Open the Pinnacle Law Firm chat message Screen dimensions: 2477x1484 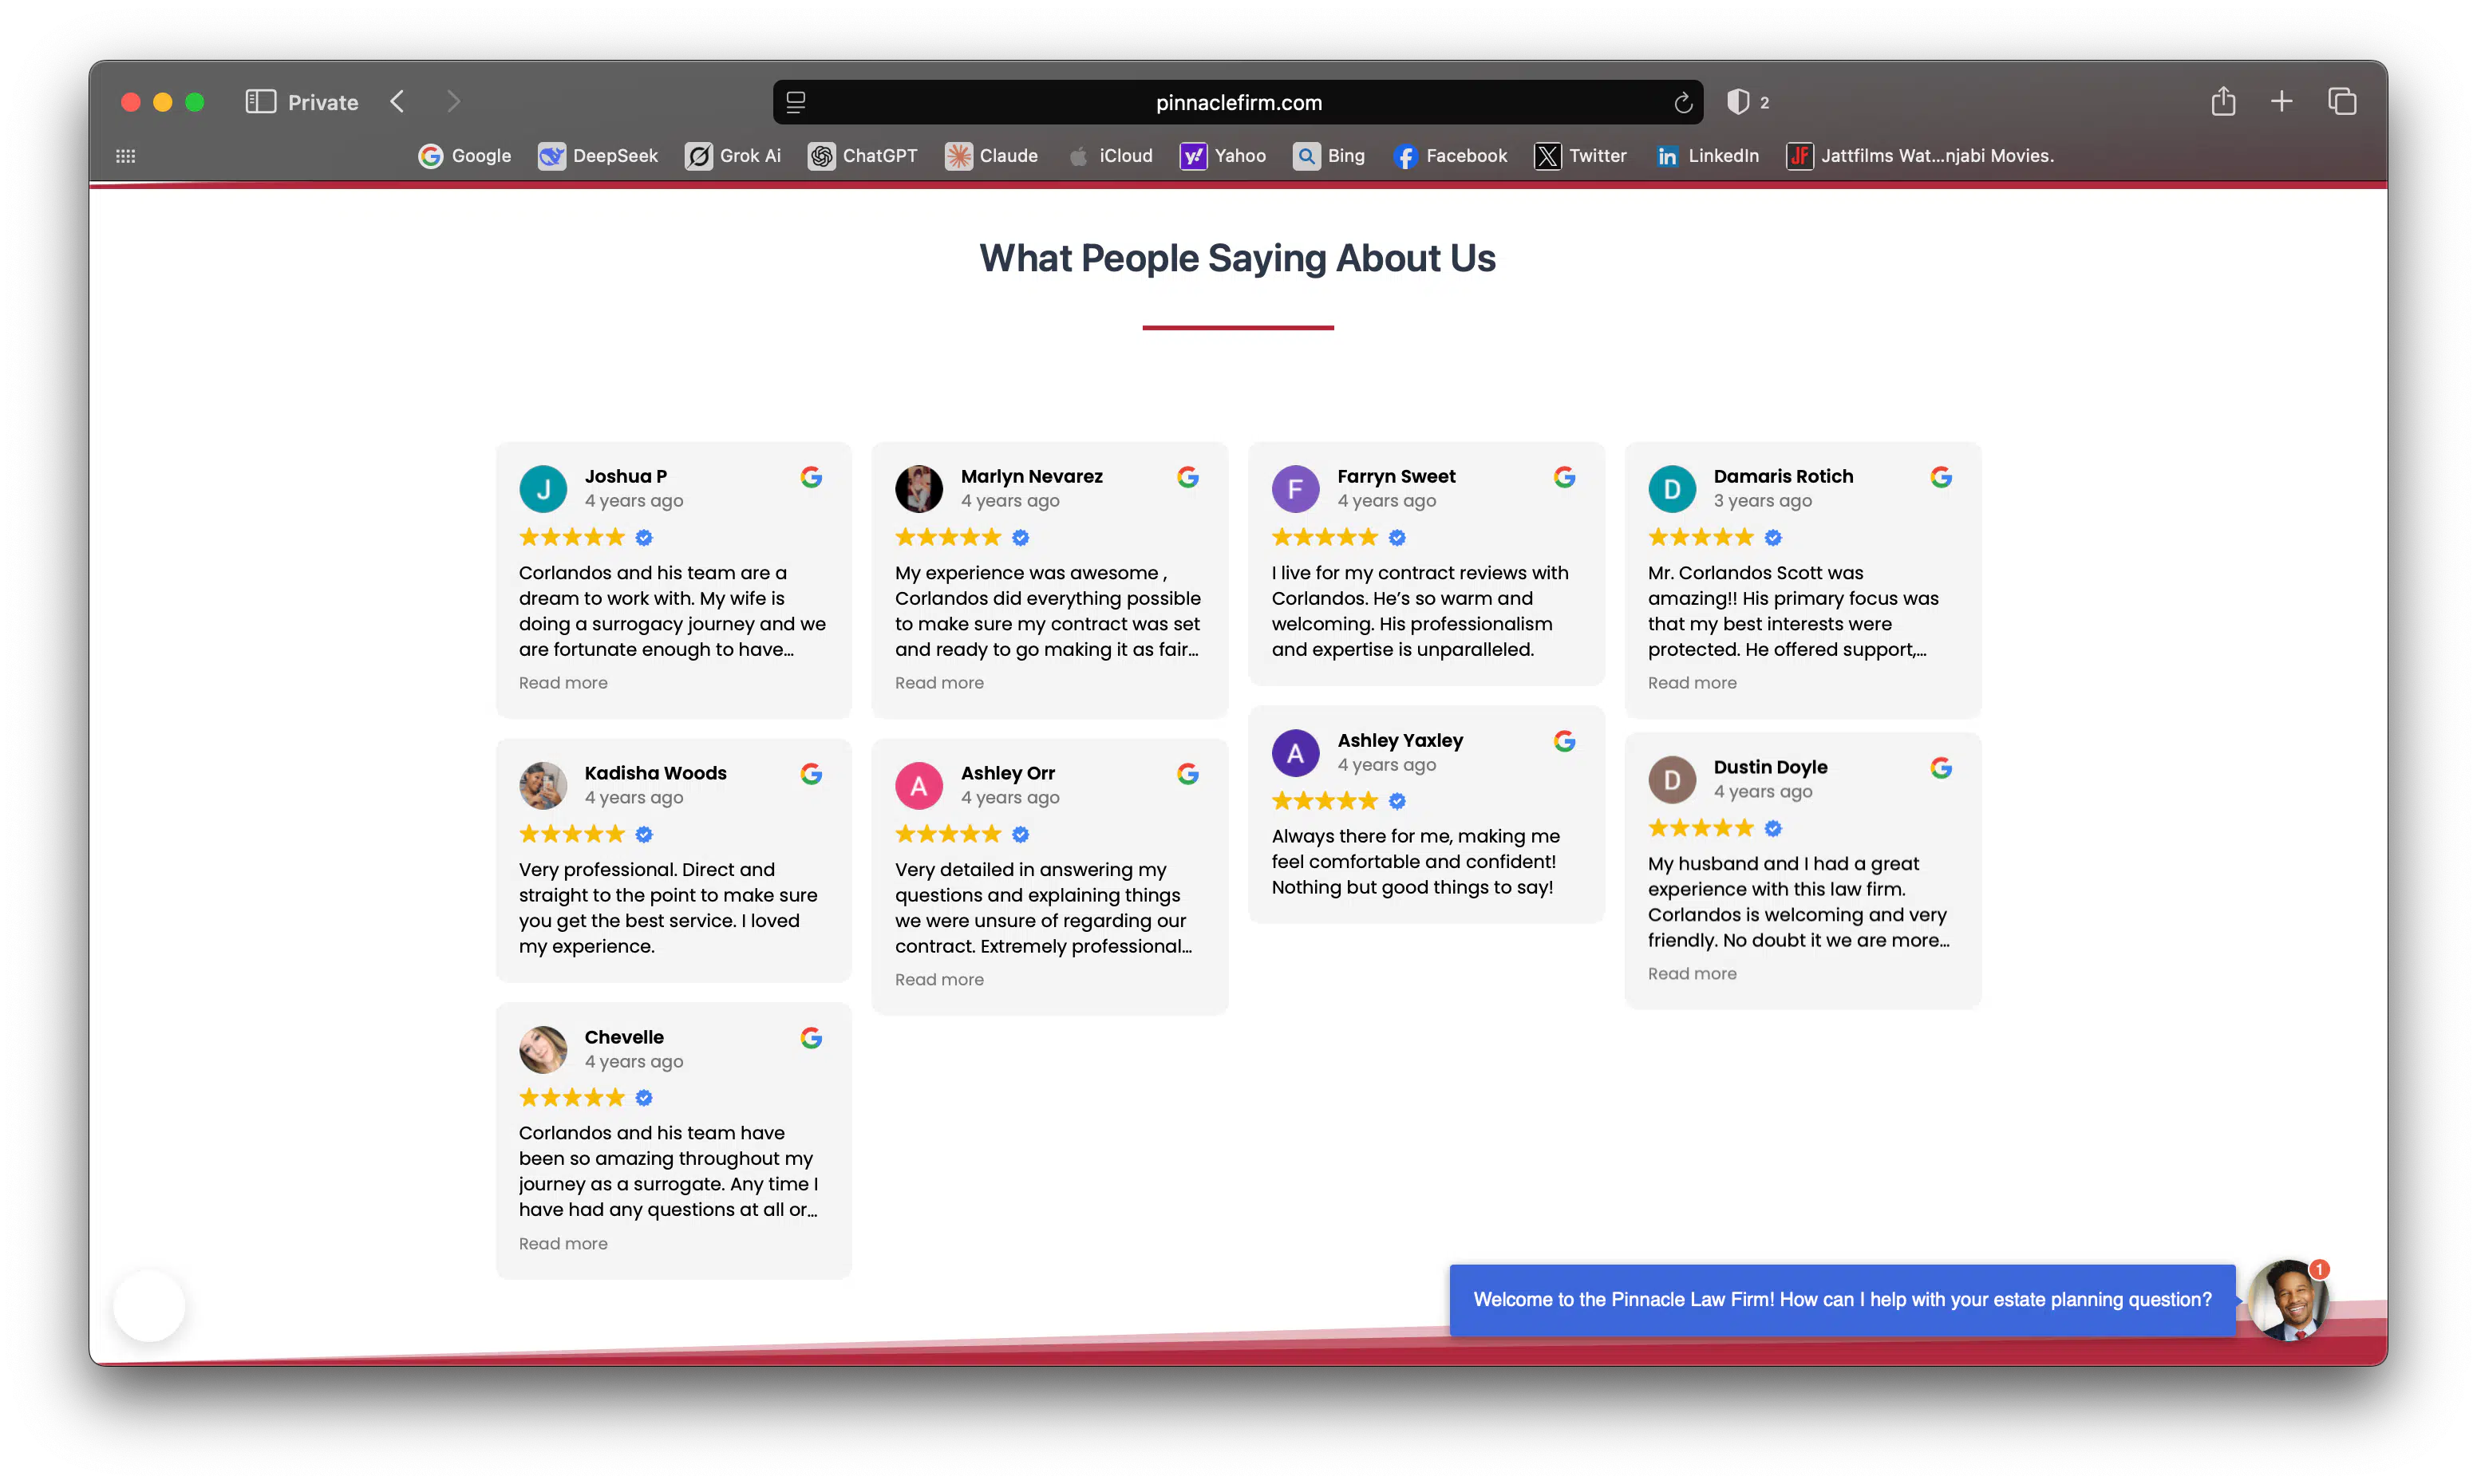click(1842, 1300)
